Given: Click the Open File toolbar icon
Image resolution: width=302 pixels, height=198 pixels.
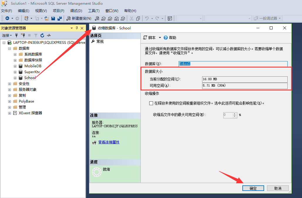Looking at the screenshot, I should (47, 18).
